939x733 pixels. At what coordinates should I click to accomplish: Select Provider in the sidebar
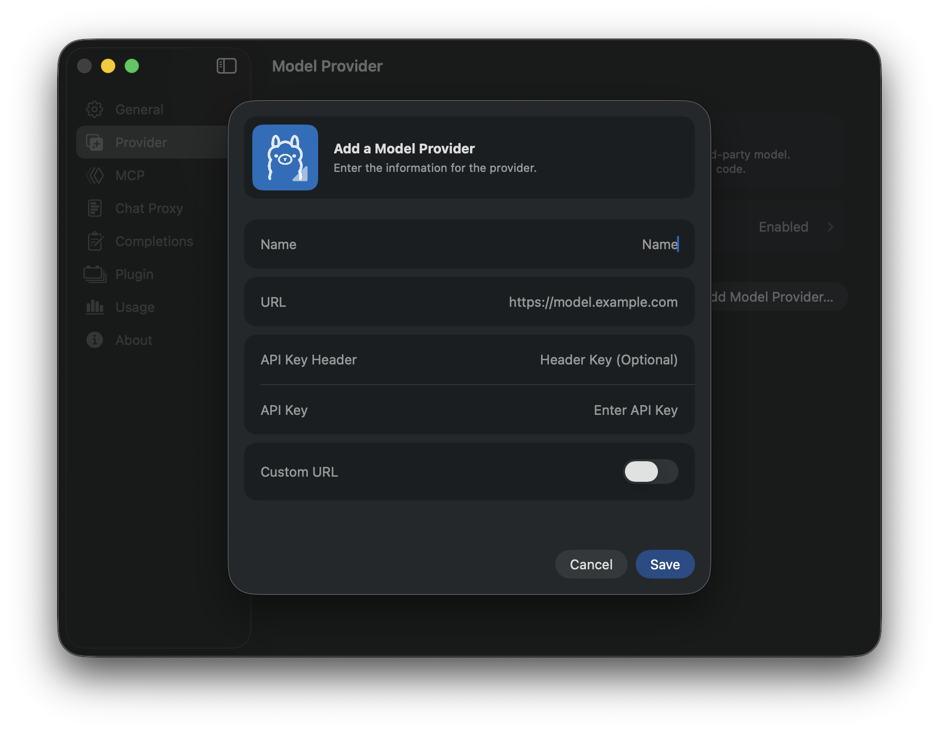[x=141, y=142]
